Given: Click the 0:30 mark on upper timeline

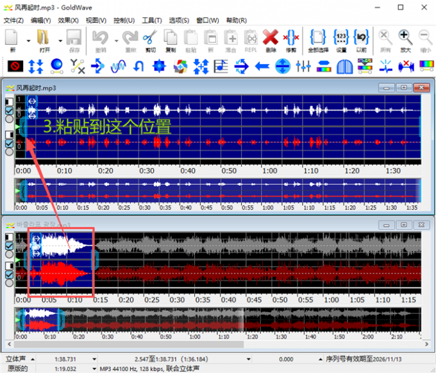Looking at the screenshot, I should [147, 170].
